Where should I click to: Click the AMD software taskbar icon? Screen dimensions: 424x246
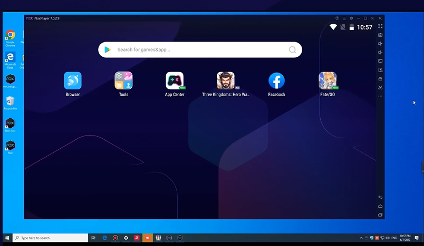pos(137,238)
